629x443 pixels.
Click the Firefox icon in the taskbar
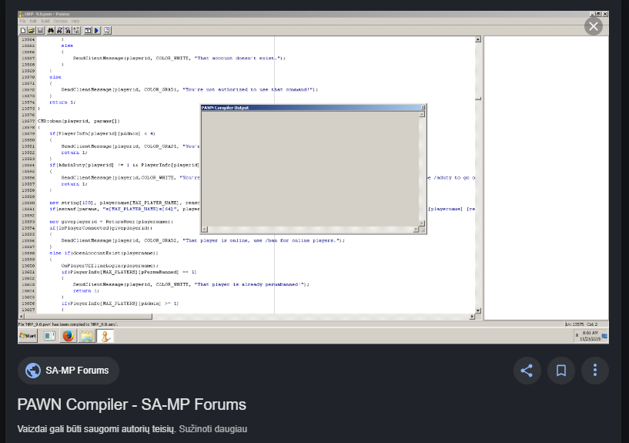click(69, 336)
